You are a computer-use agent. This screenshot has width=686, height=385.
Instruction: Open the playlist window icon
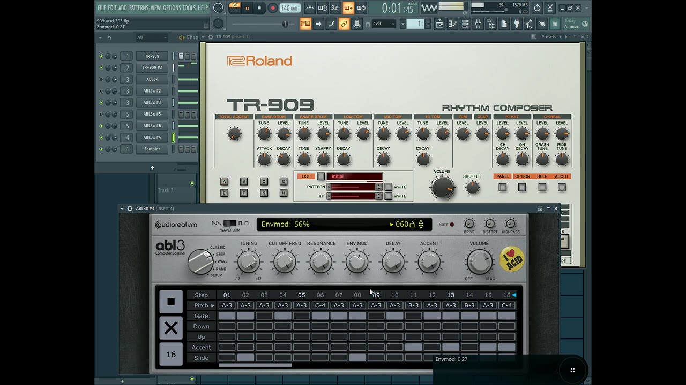click(x=439, y=24)
